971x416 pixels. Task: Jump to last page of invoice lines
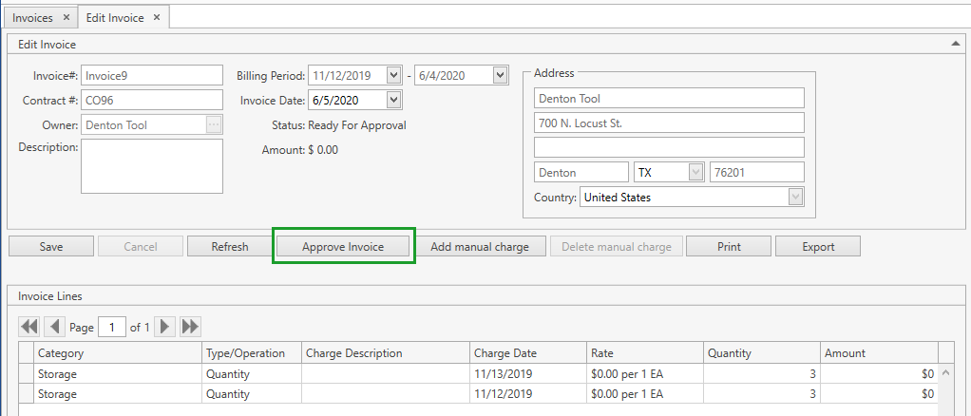[190, 327]
